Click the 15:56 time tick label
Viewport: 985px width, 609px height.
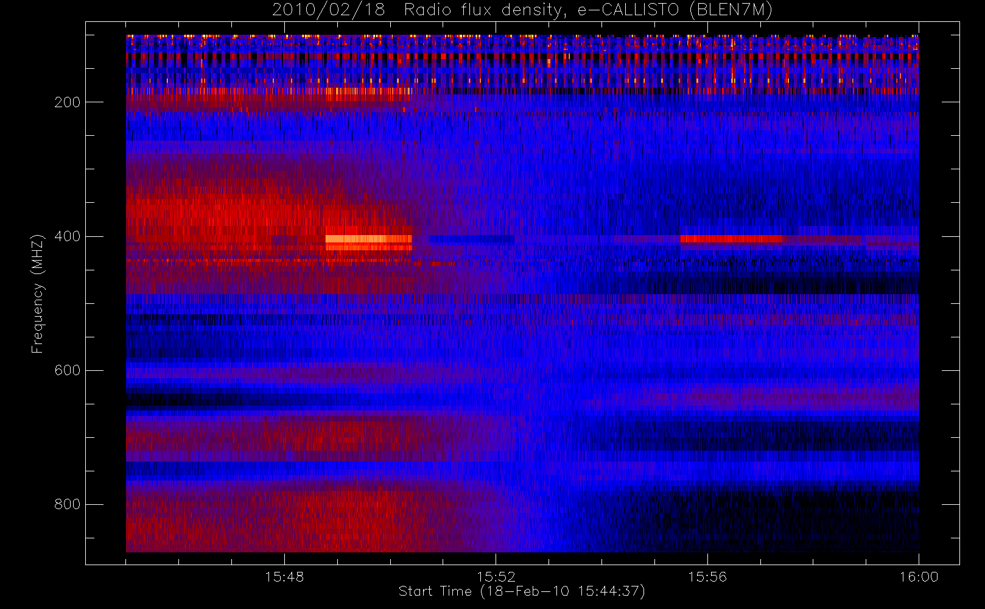pos(707,577)
